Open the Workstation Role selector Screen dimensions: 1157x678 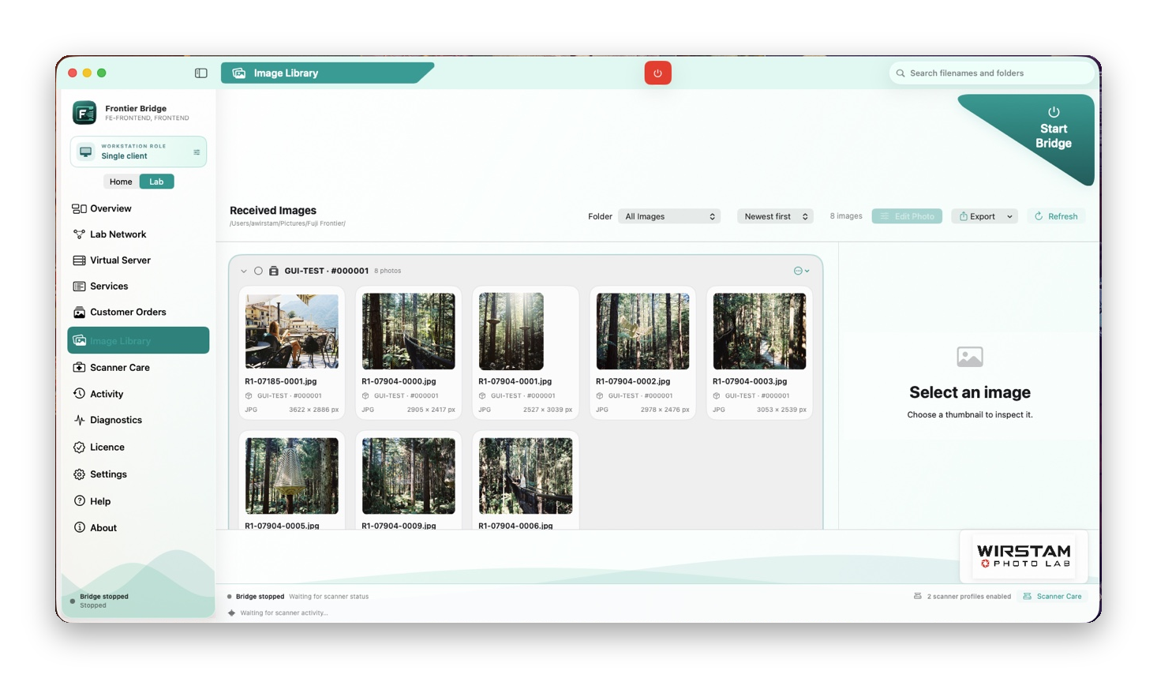coord(138,152)
